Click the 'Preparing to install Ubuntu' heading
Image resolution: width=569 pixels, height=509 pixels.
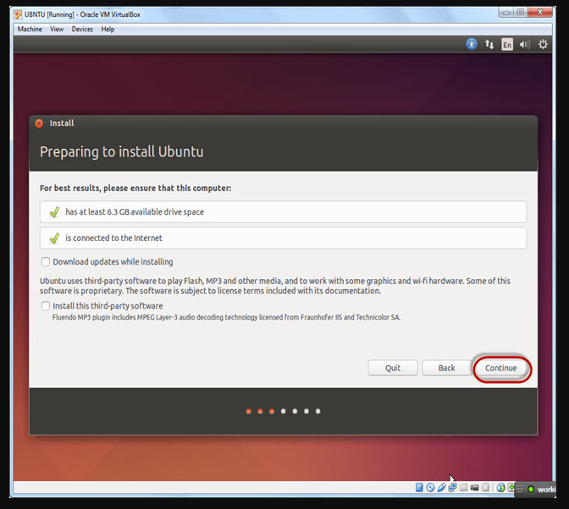point(122,152)
